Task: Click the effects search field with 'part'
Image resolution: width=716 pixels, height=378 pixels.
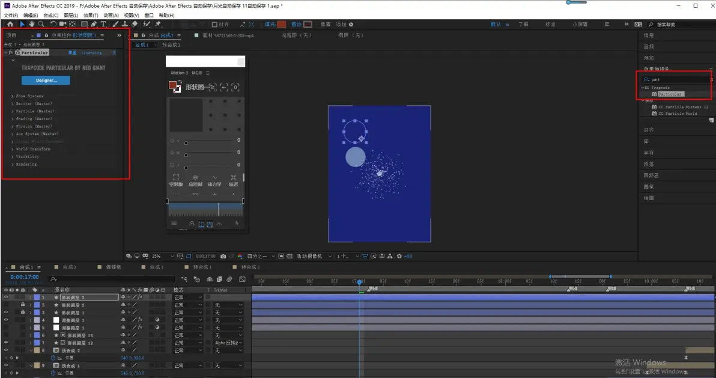Action: tap(676, 79)
